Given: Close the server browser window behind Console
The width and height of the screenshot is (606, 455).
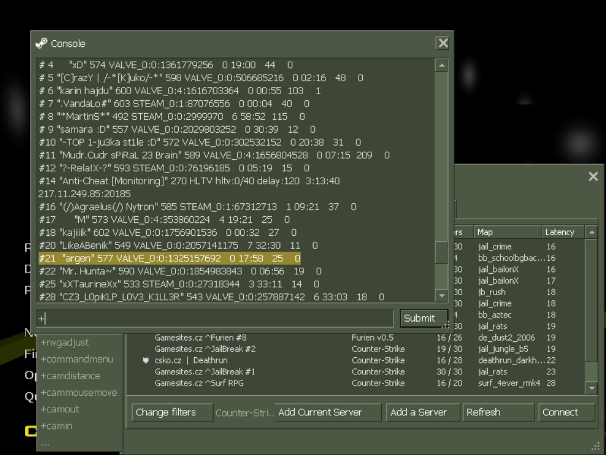Looking at the screenshot, I should [593, 177].
